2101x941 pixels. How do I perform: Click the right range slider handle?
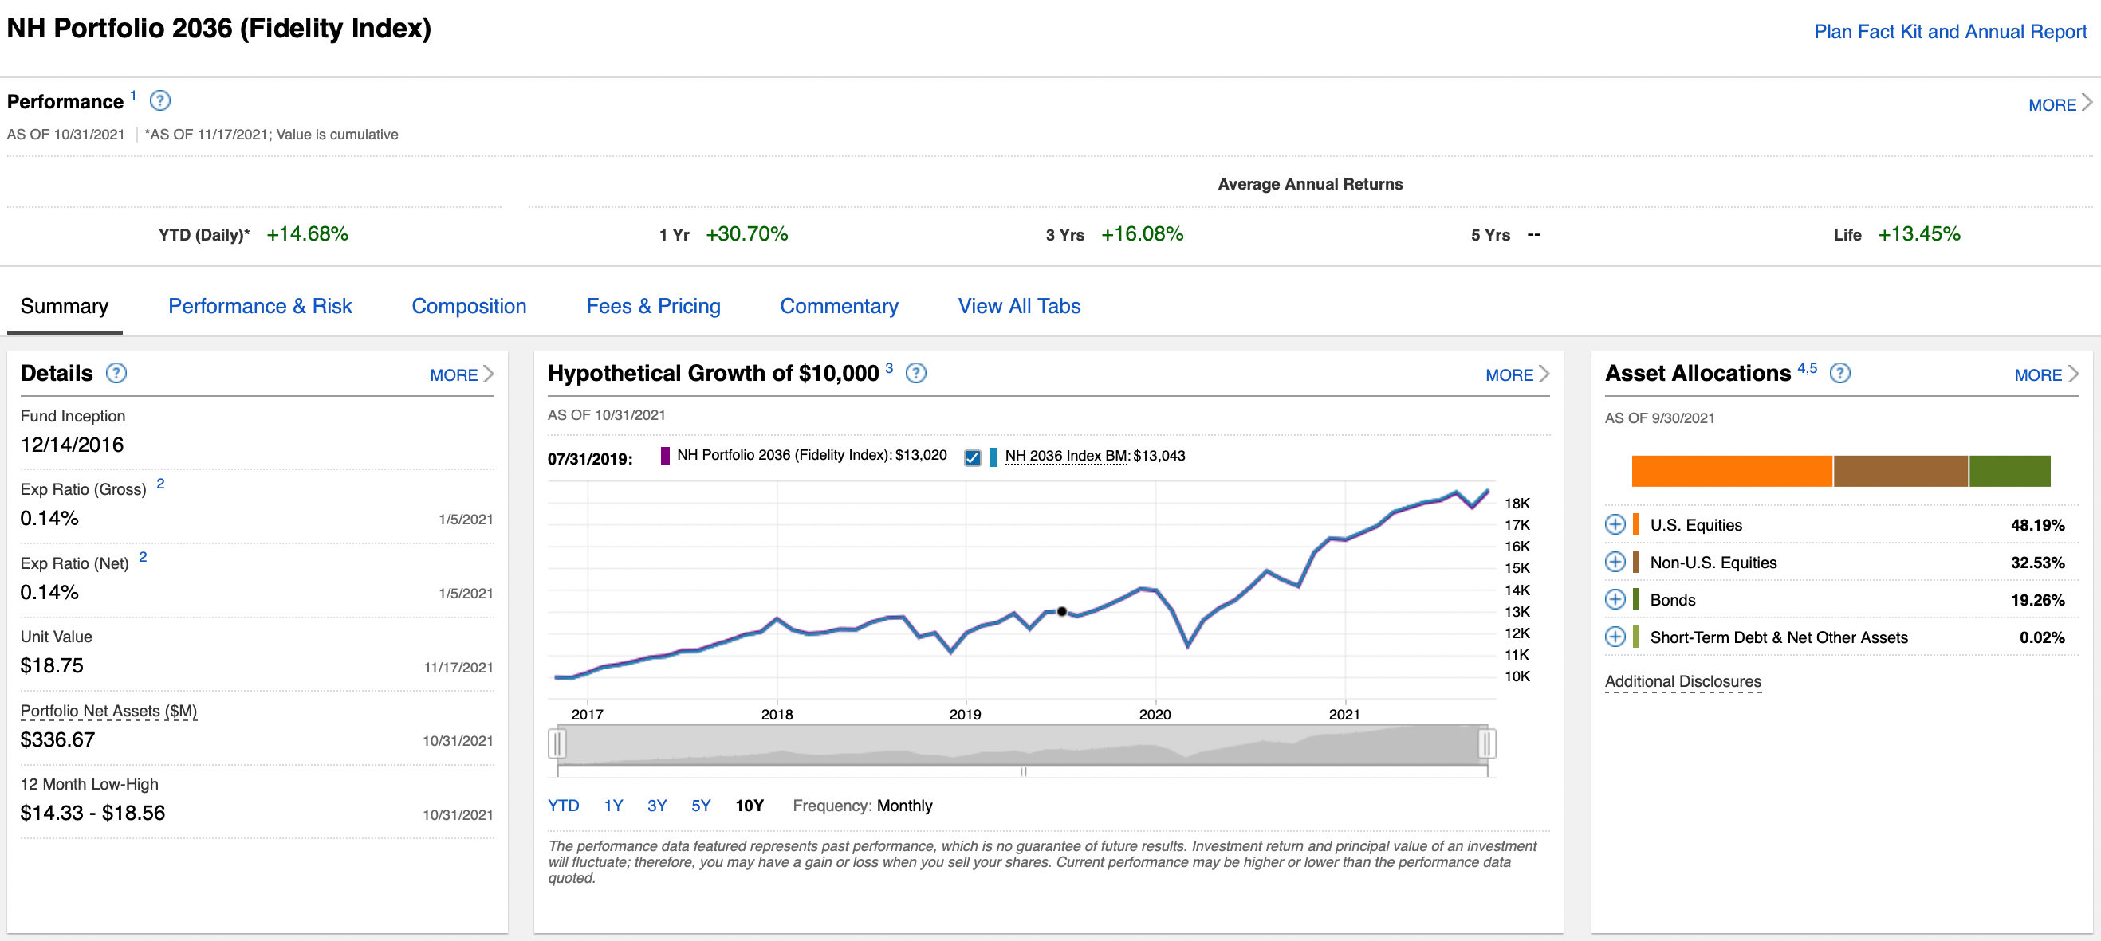pos(1486,743)
